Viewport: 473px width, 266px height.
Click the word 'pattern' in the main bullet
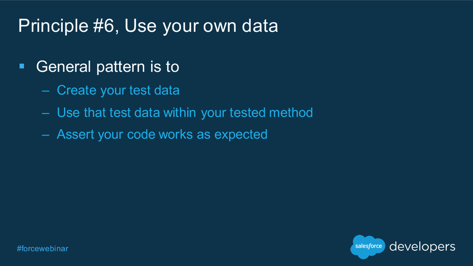click(121, 67)
